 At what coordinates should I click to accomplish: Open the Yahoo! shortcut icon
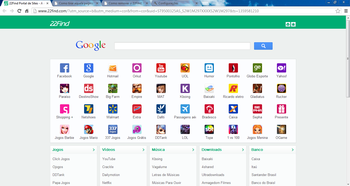[282, 68]
